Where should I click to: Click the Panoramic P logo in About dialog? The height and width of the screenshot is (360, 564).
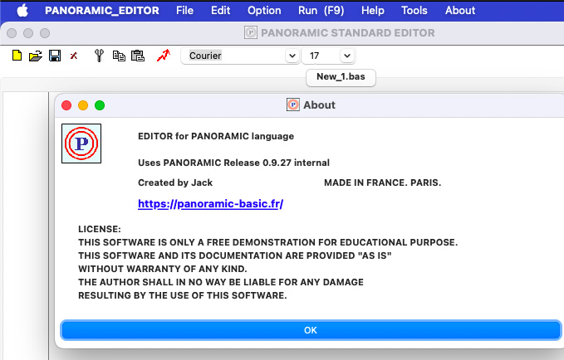tap(81, 144)
